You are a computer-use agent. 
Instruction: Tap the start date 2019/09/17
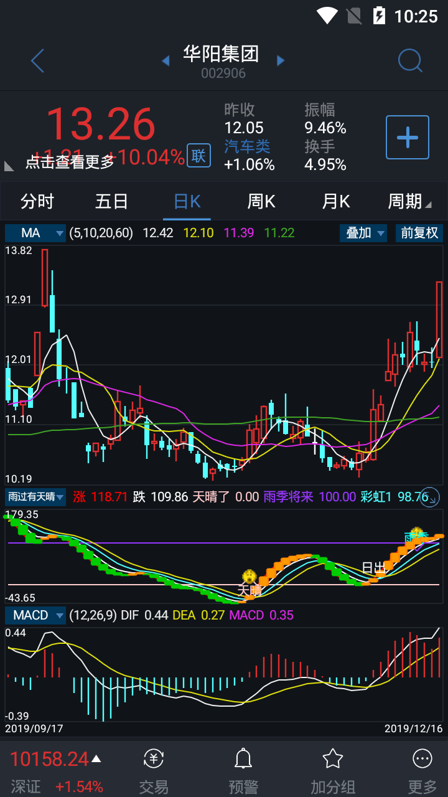tap(34, 728)
